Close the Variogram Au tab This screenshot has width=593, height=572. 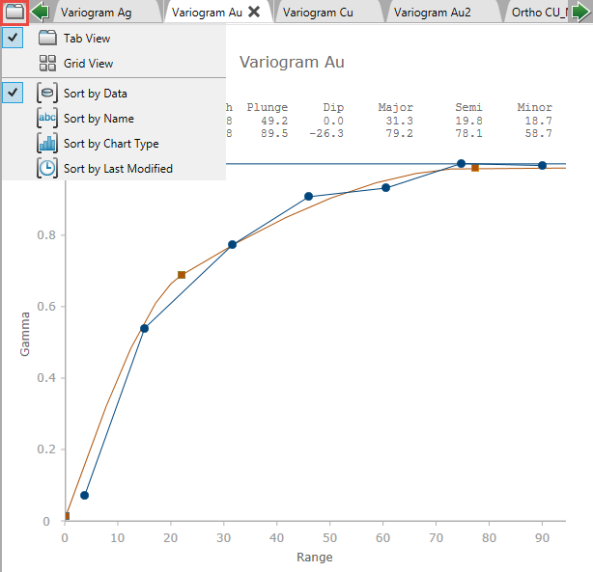pyautogui.click(x=254, y=13)
